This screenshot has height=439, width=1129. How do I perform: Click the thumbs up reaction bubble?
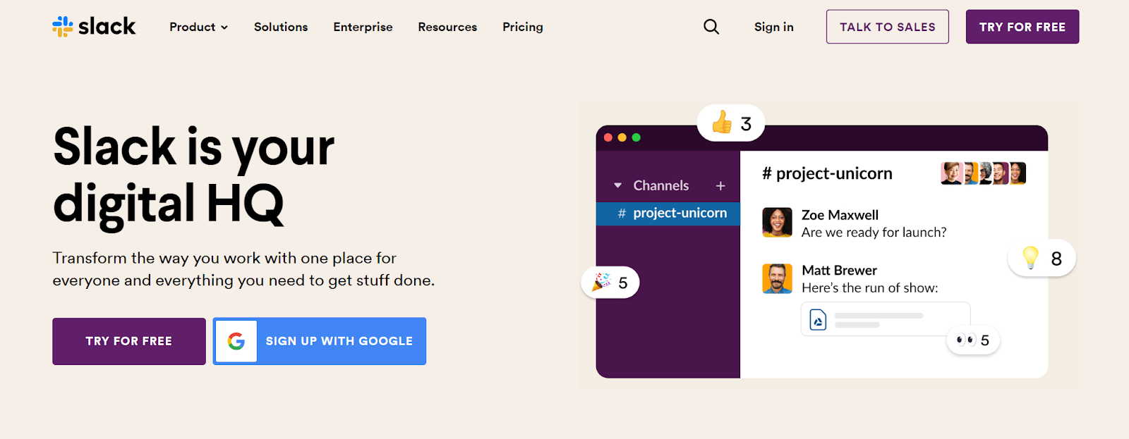pos(731,123)
